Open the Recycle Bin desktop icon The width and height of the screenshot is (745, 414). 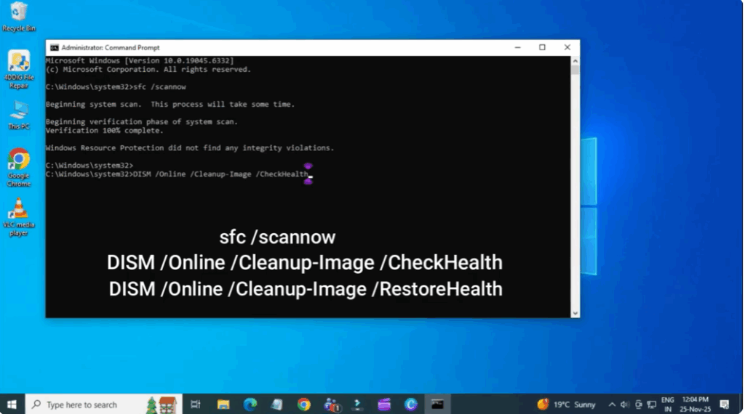pos(18,16)
